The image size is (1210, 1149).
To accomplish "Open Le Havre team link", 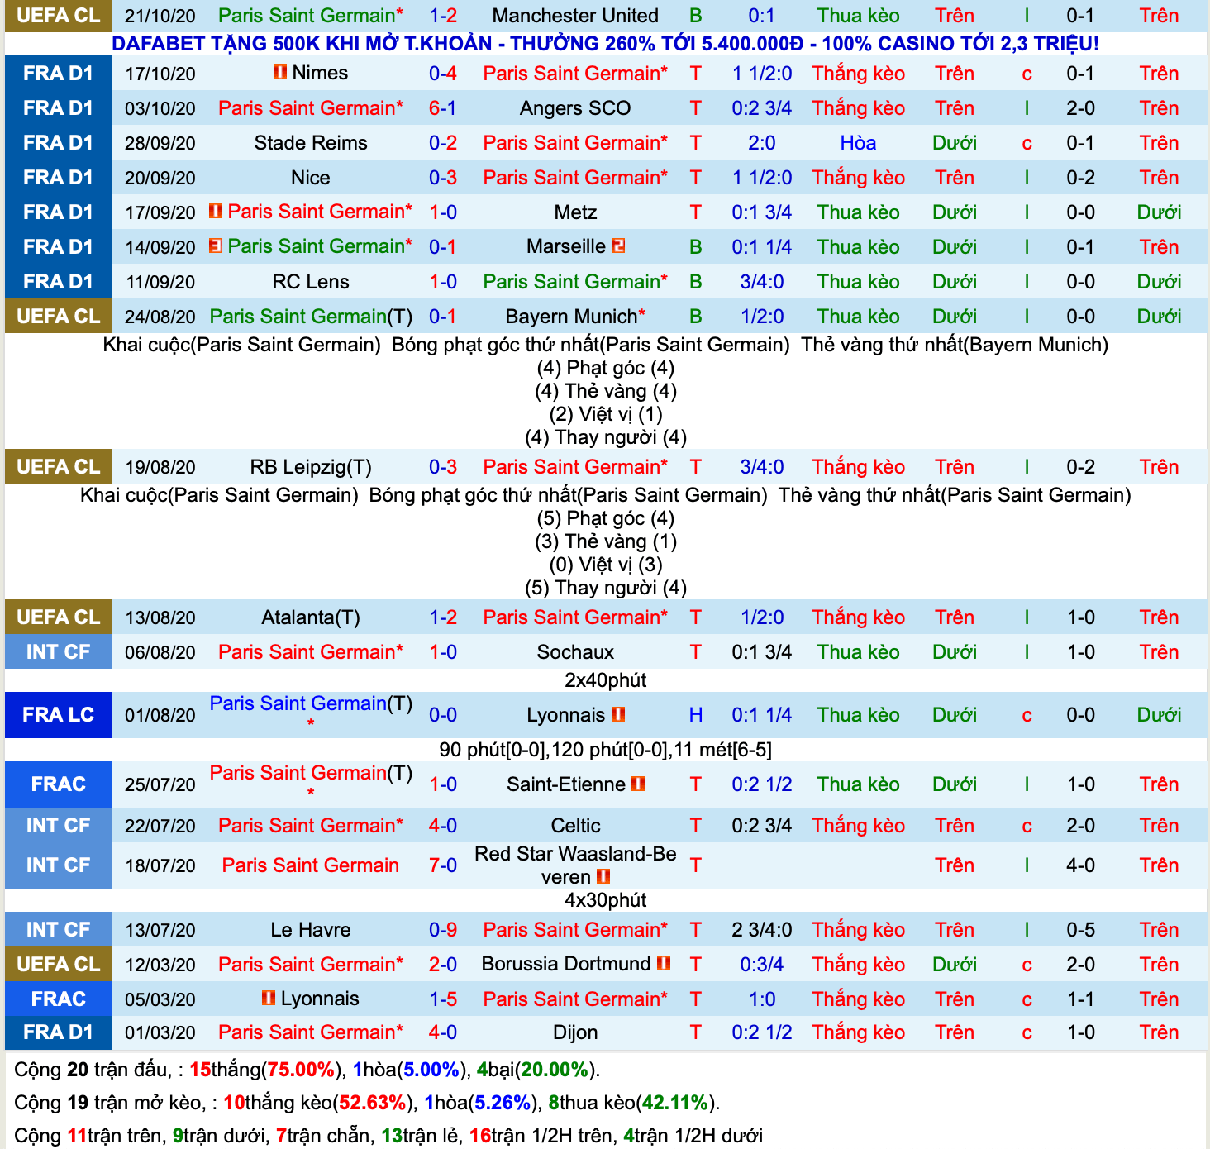I will tap(311, 930).
